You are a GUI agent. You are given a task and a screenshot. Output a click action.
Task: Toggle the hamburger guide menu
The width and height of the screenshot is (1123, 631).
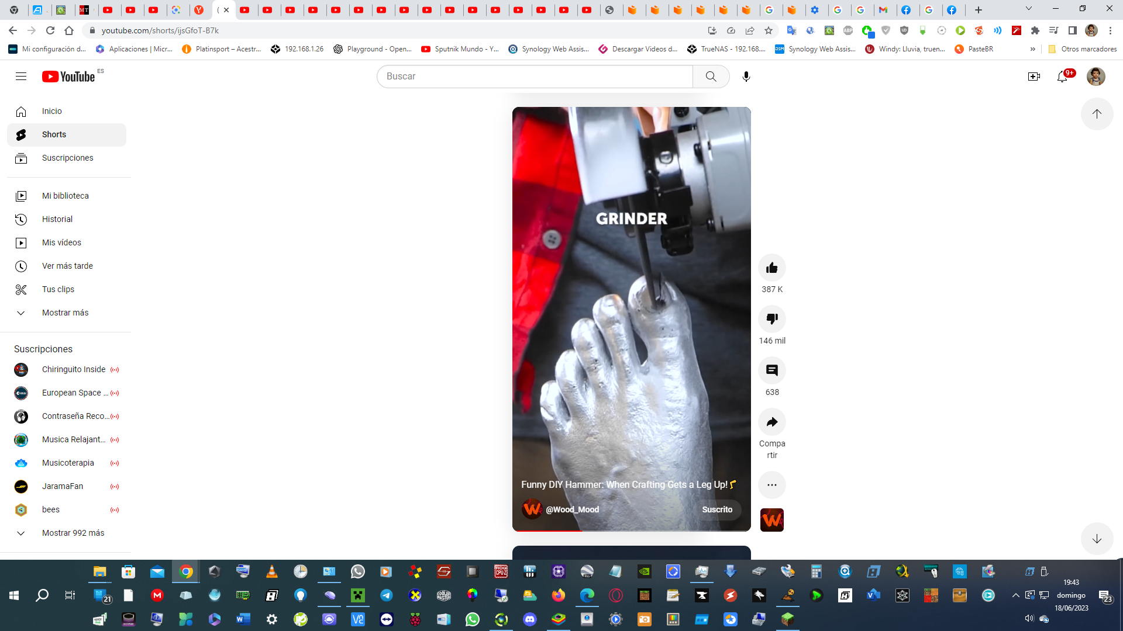[21, 77]
